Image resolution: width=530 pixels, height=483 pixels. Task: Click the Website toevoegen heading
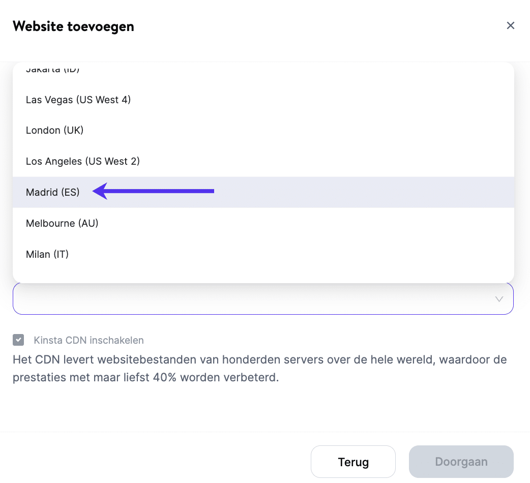pyautogui.click(x=73, y=26)
